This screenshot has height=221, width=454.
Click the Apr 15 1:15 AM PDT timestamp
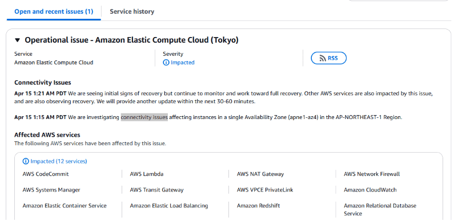[x=40, y=117]
